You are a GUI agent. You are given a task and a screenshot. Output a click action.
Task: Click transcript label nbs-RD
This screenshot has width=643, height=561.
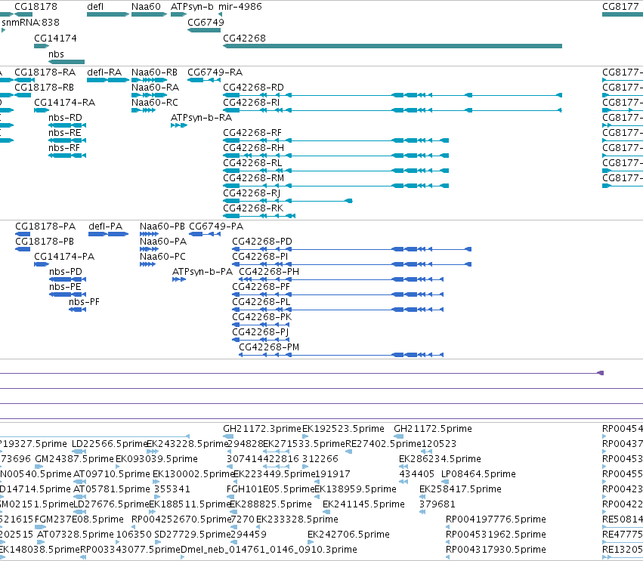[x=65, y=118]
